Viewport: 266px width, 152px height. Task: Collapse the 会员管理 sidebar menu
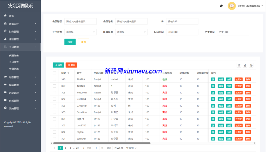(x=20, y=47)
